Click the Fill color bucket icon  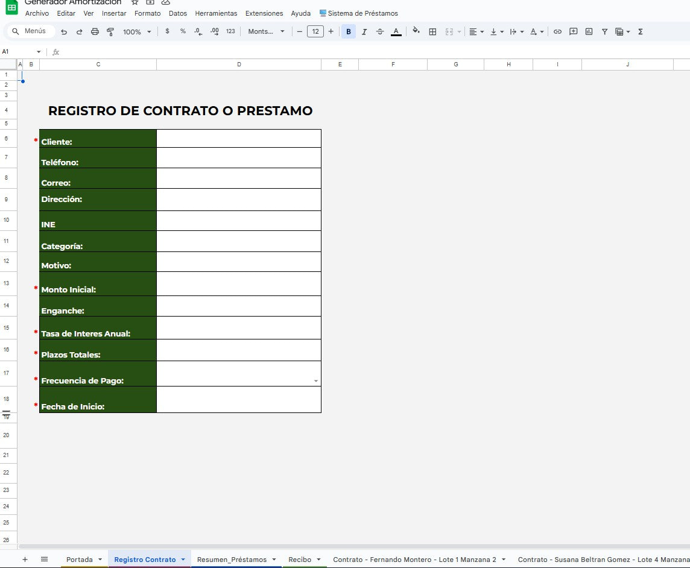(x=416, y=31)
